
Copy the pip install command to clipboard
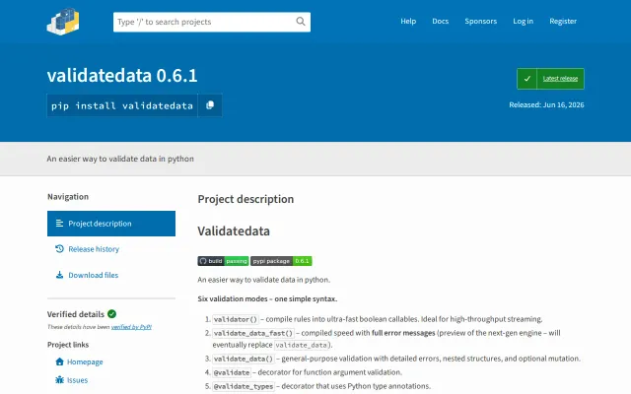(x=210, y=105)
